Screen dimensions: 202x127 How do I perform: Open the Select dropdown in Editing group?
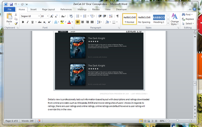(188, 24)
